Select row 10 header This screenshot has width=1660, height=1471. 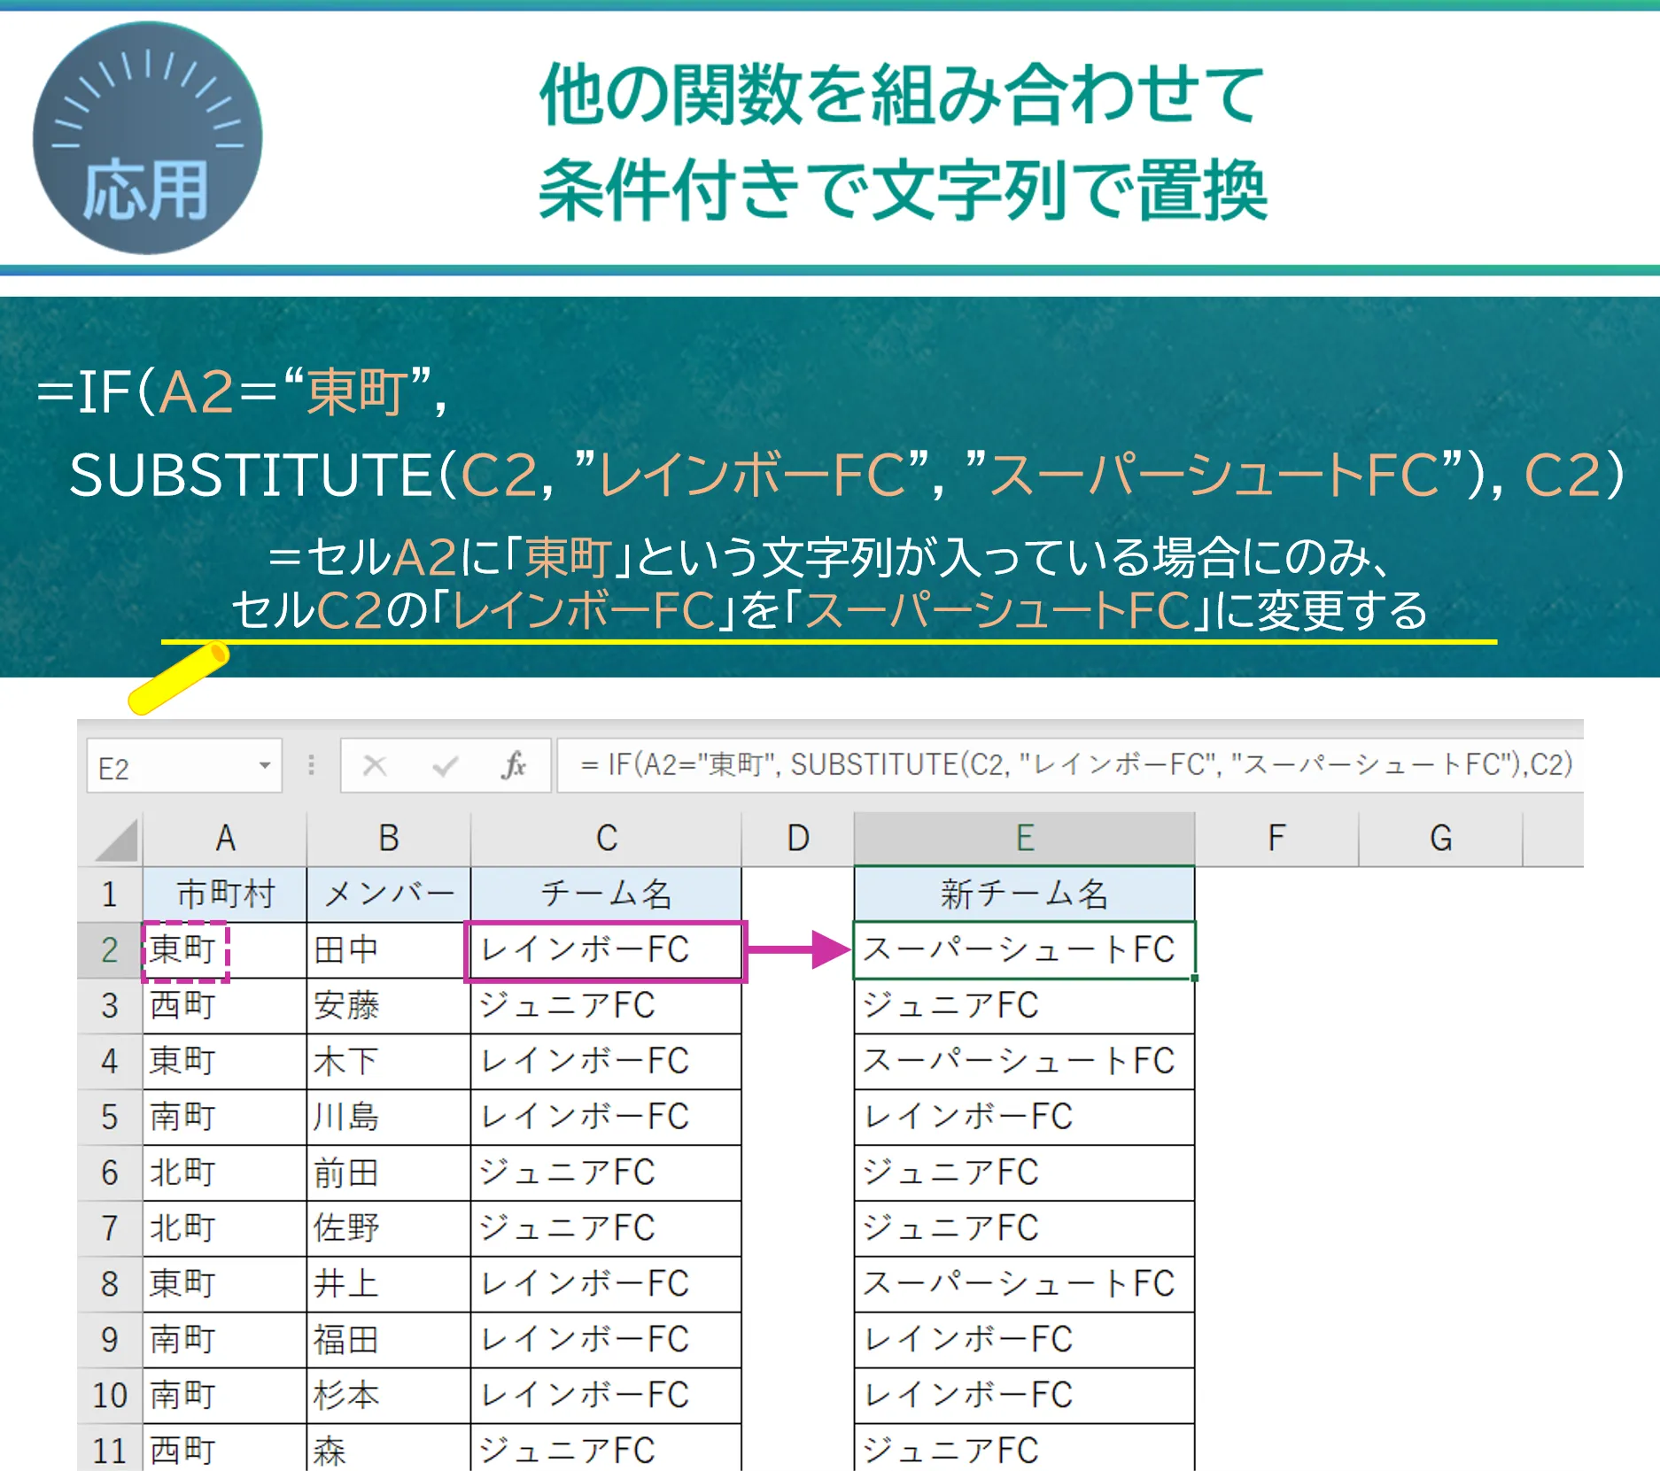pos(110,1396)
